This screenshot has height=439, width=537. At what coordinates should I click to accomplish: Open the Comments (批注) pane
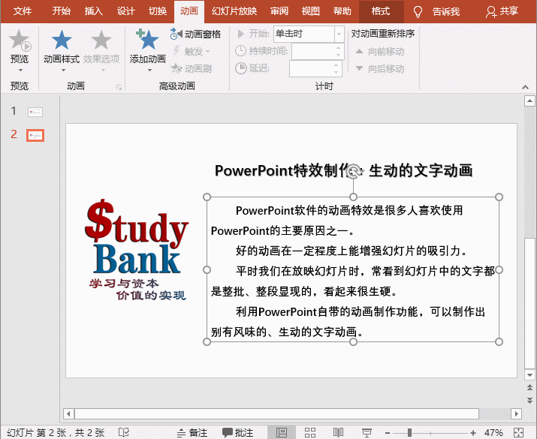pyautogui.click(x=238, y=433)
